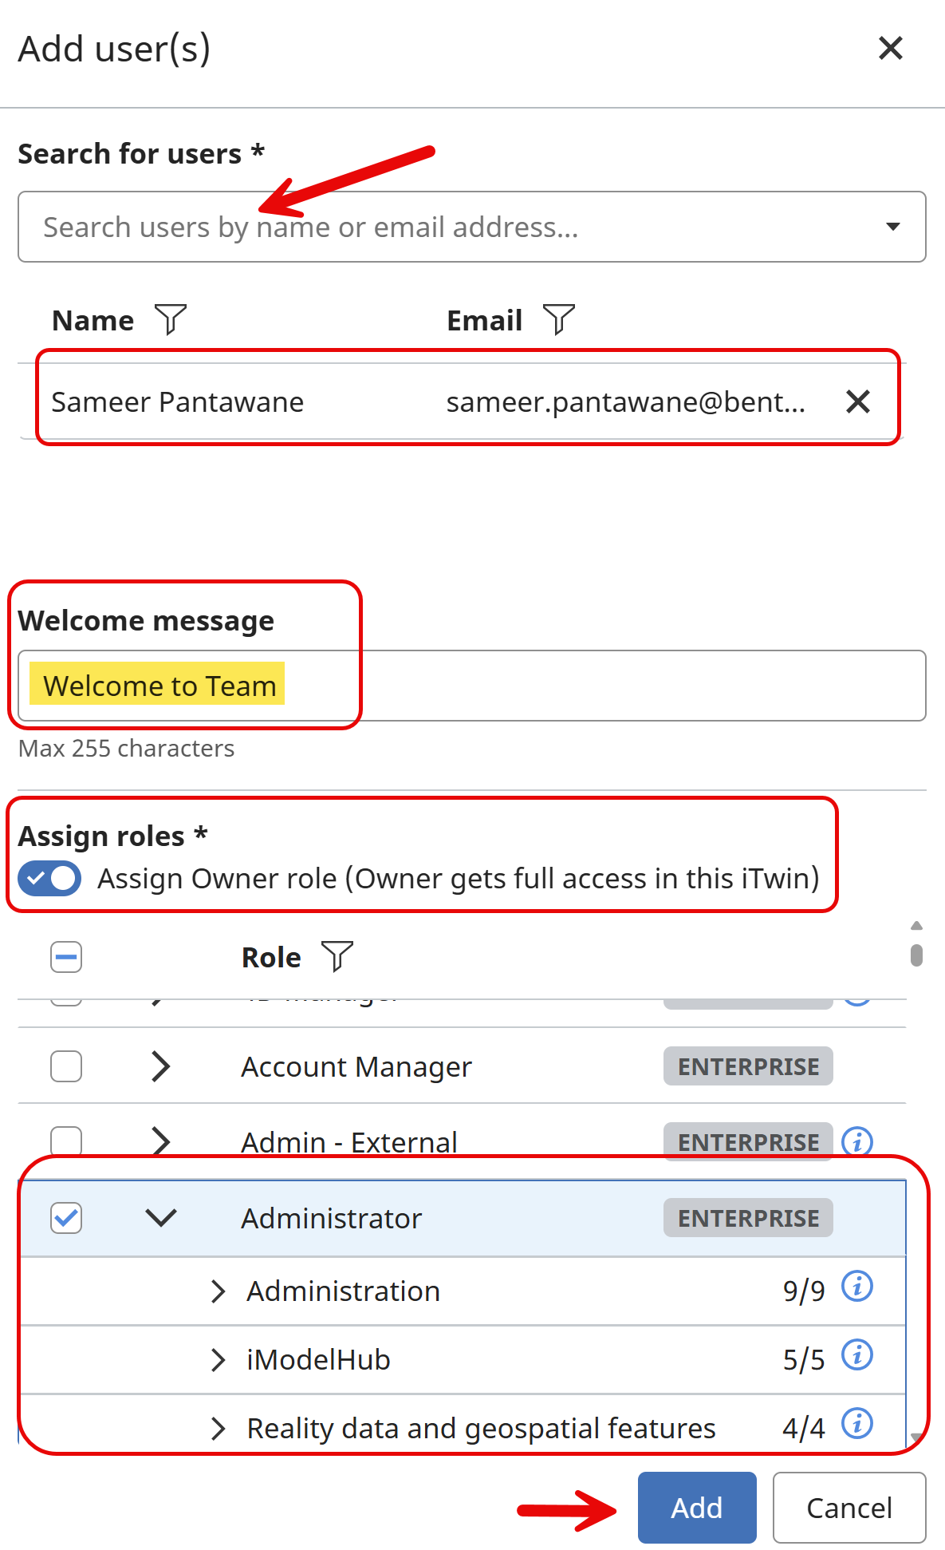The height and width of the screenshot is (1550, 945).
Task: Expand the Account Manager role row
Action: (x=161, y=1066)
